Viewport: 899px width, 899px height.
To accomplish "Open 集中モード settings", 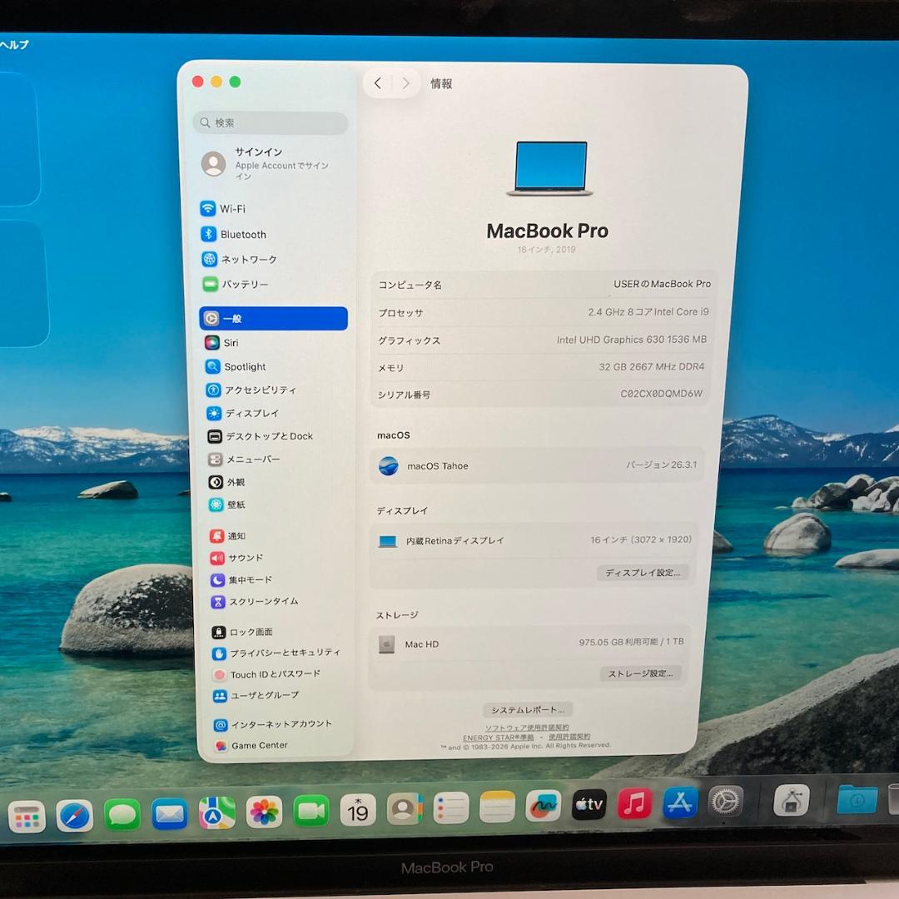I will (x=241, y=579).
